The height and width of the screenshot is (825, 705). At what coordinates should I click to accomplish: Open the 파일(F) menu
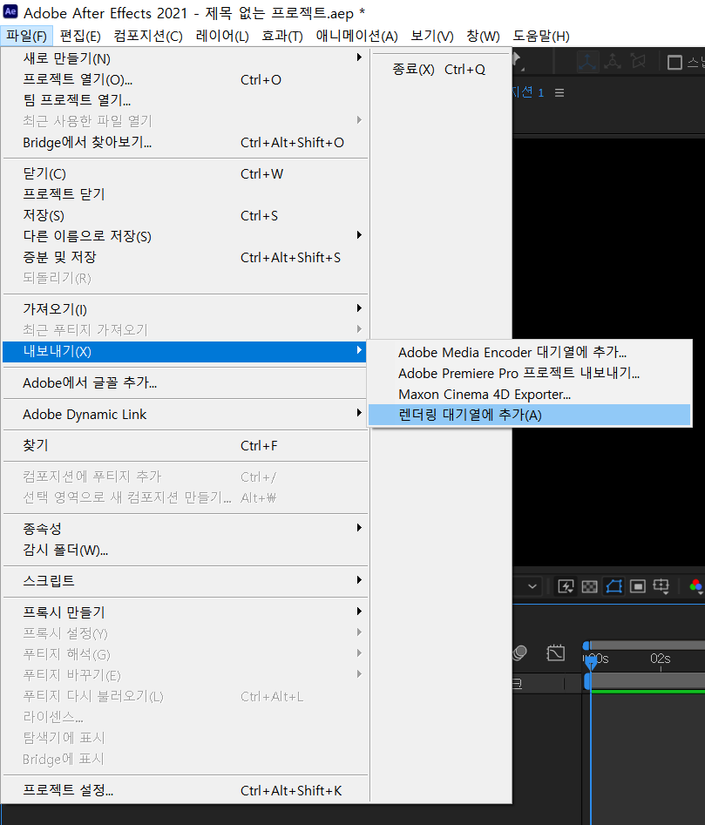coord(26,36)
